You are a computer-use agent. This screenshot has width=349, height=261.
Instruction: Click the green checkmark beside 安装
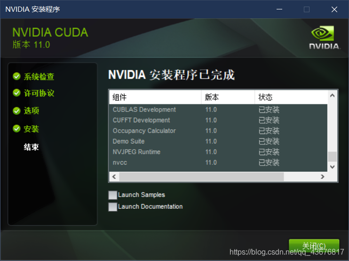coord(16,128)
